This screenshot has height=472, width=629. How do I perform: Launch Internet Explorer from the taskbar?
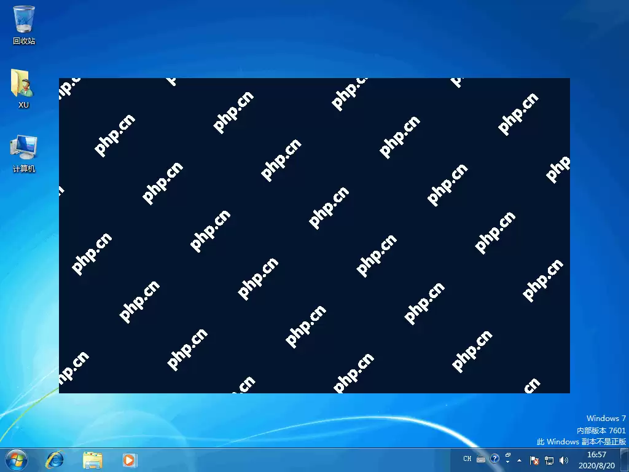click(55, 460)
